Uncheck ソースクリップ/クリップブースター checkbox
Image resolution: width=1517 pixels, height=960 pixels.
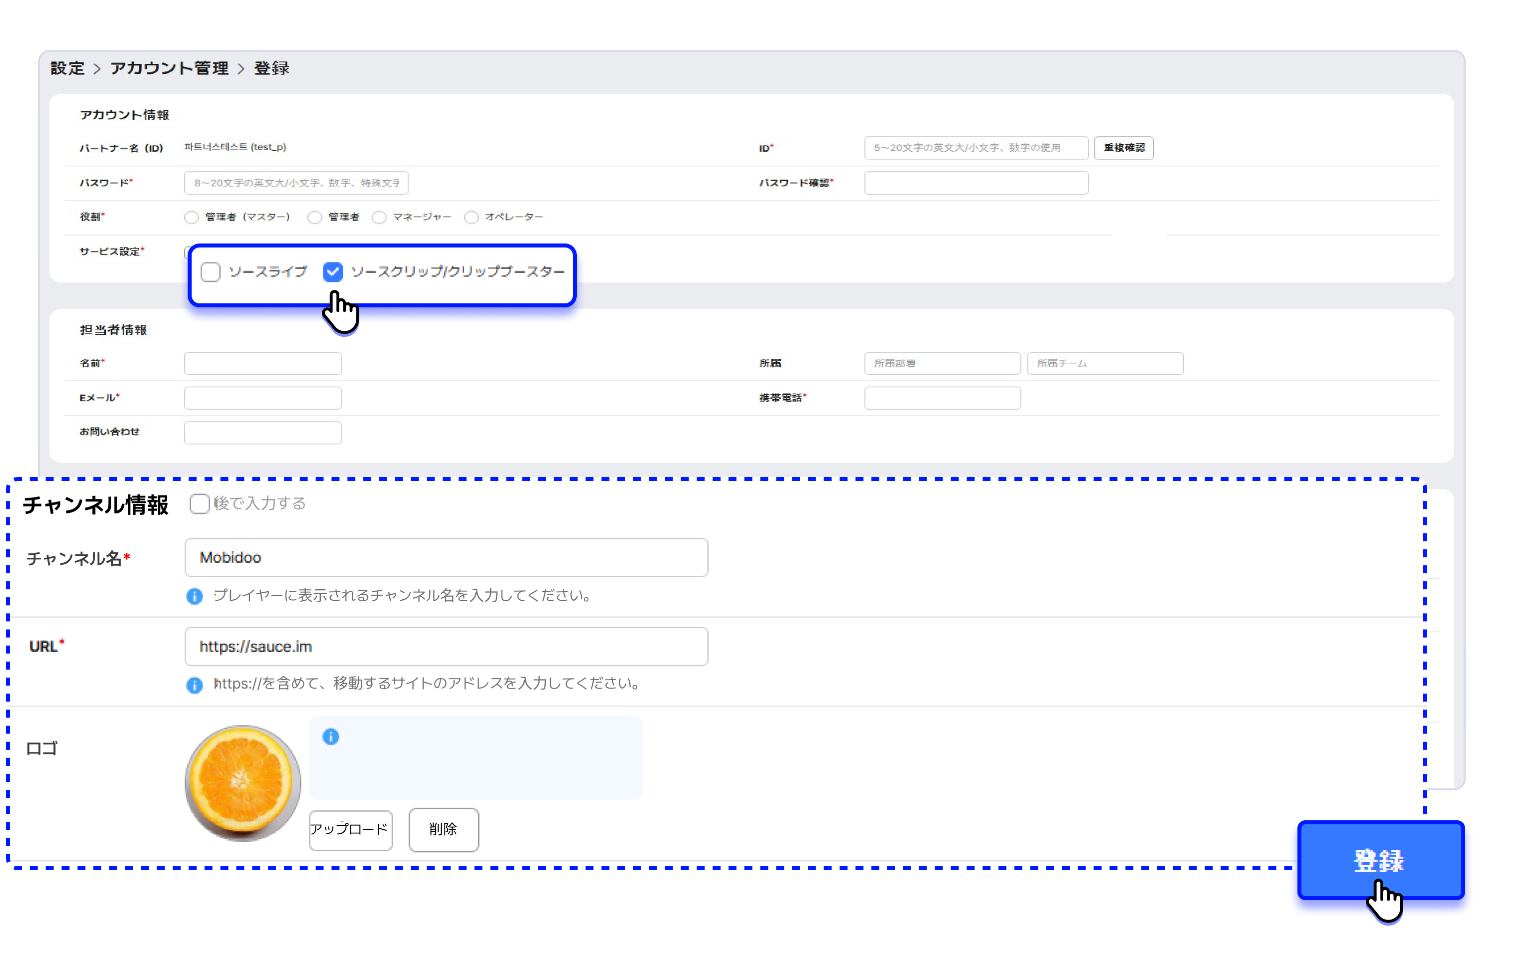point(333,272)
